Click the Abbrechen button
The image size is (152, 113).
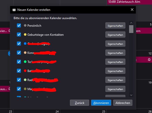[123, 103]
